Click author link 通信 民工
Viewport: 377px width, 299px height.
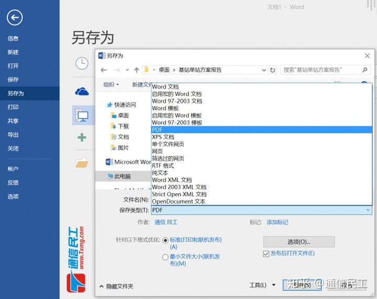point(166,222)
